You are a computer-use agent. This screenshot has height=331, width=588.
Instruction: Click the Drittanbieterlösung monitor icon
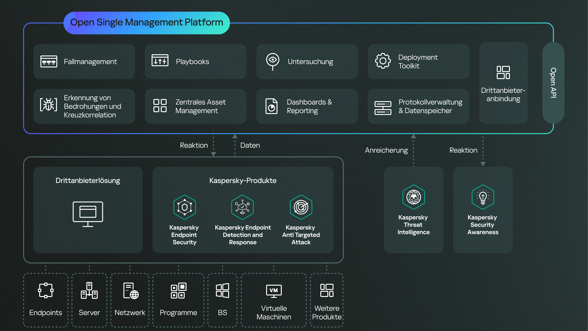pyautogui.click(x=88, y=214)
